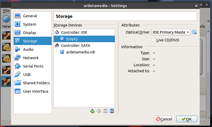Open the Audio settings section

point(28,49)
